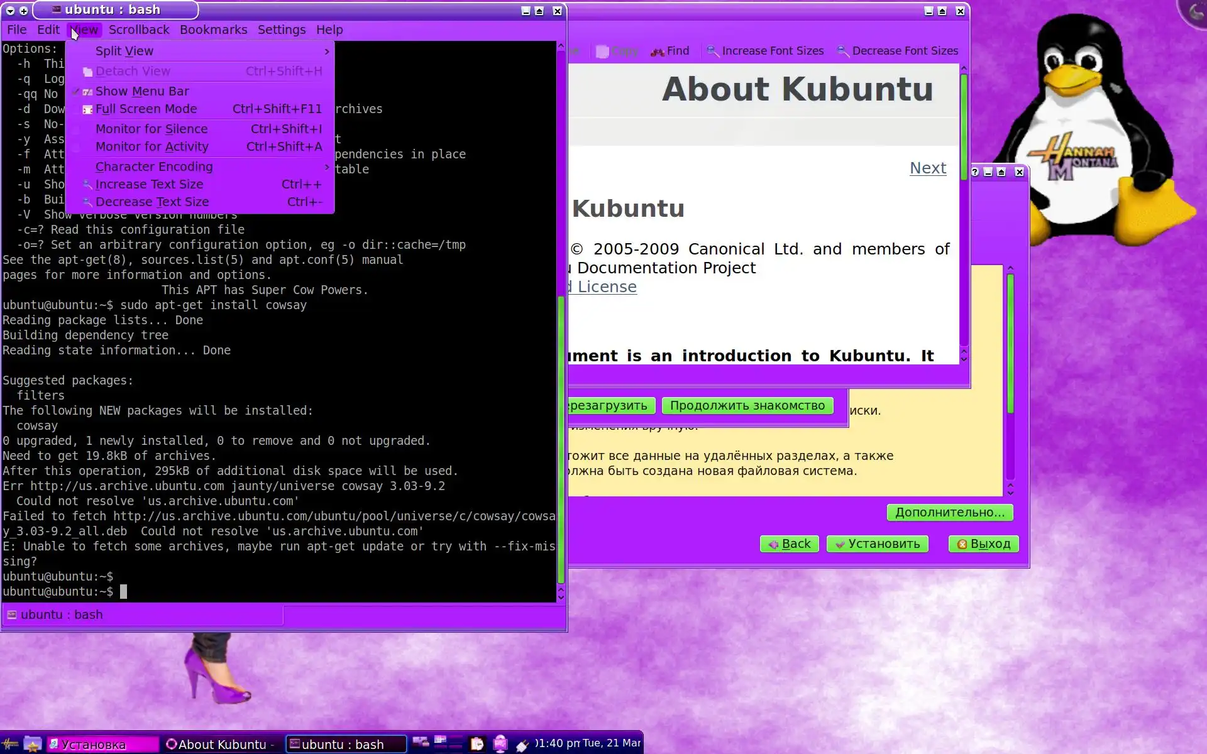Viewport: 1207px width, 754px height.
Task: Open the Settings menu in Konsole
Action: 281,30
